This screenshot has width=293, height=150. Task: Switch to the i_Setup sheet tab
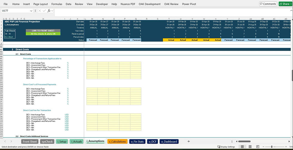pyautogui.click(x=62, y=142)
